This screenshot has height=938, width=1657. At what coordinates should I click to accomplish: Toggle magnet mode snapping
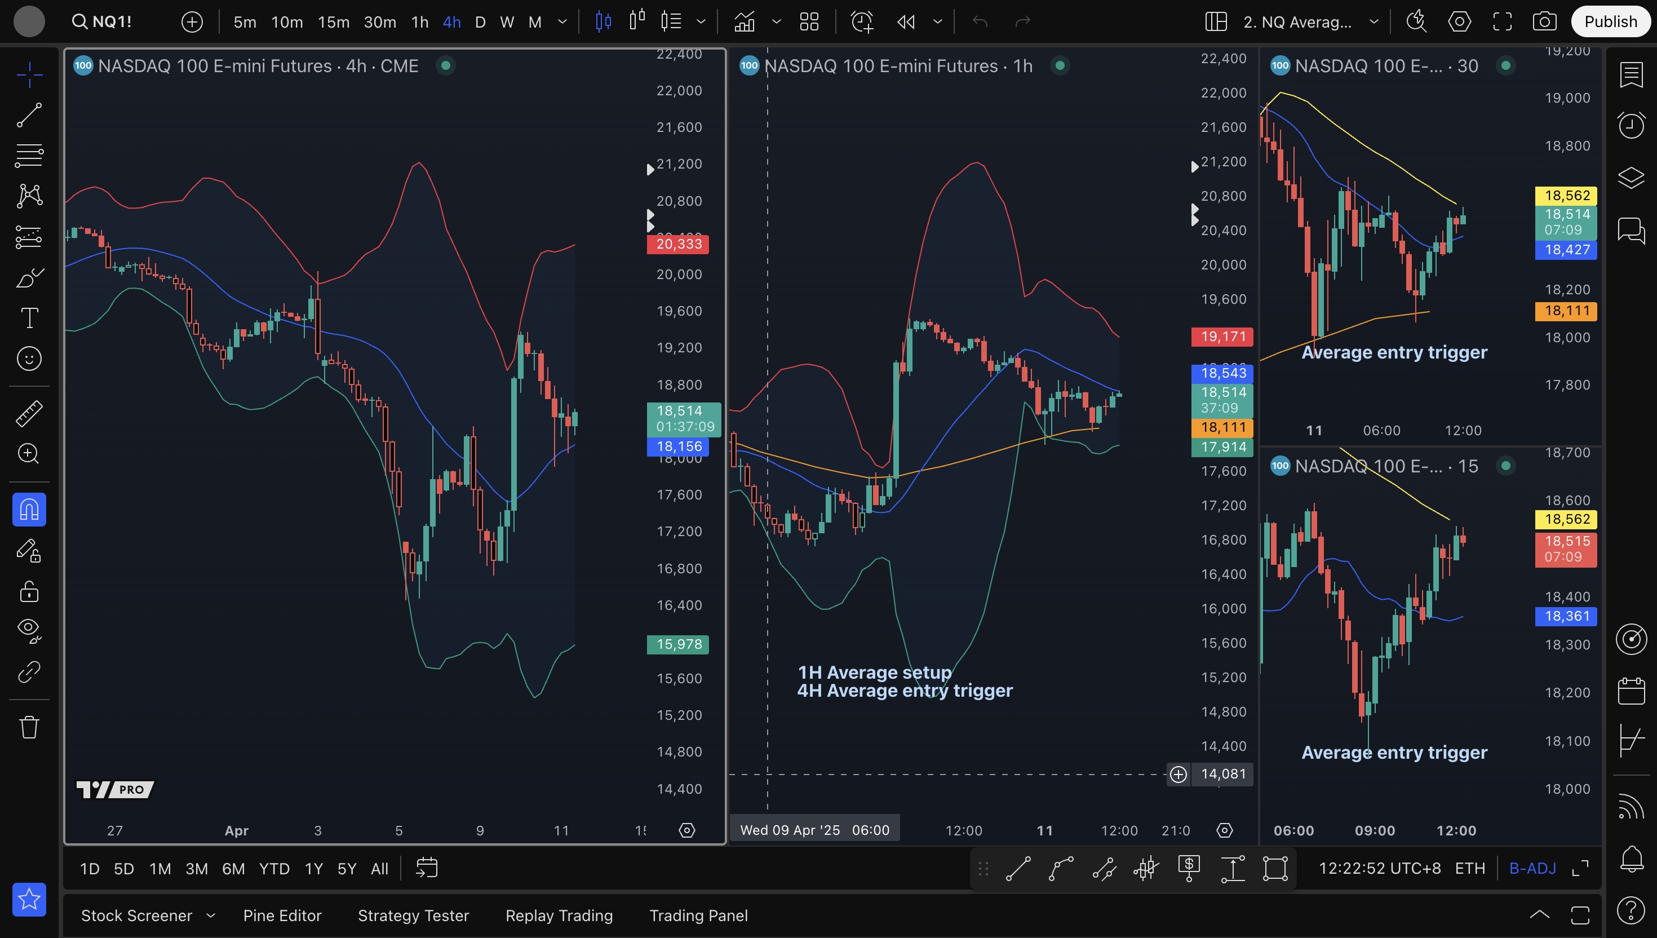pyautogui.click(x=29, y=510)
